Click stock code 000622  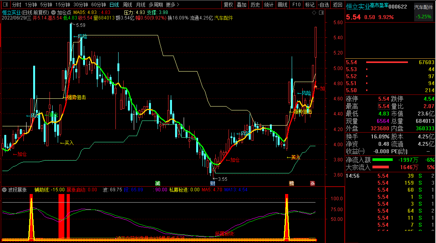(398, 7)
